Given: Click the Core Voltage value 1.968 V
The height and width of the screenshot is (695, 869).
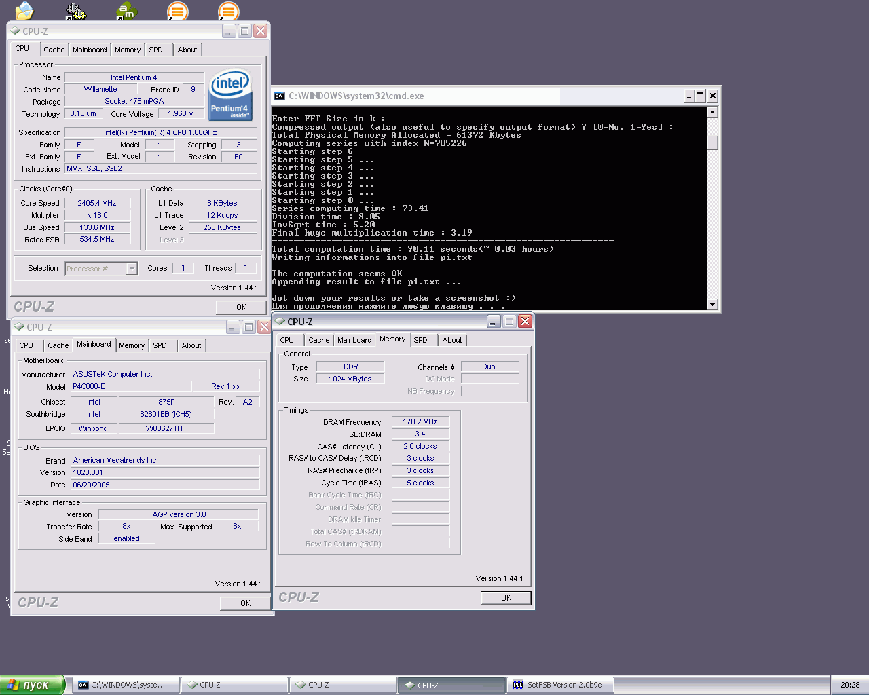Looking at the screenshot, I should tap(181, 113).
